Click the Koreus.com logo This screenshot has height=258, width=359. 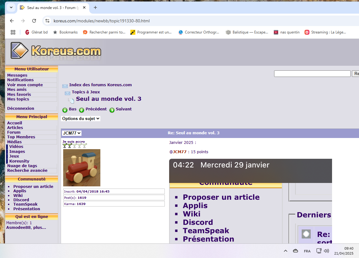[x=56, y=51]
